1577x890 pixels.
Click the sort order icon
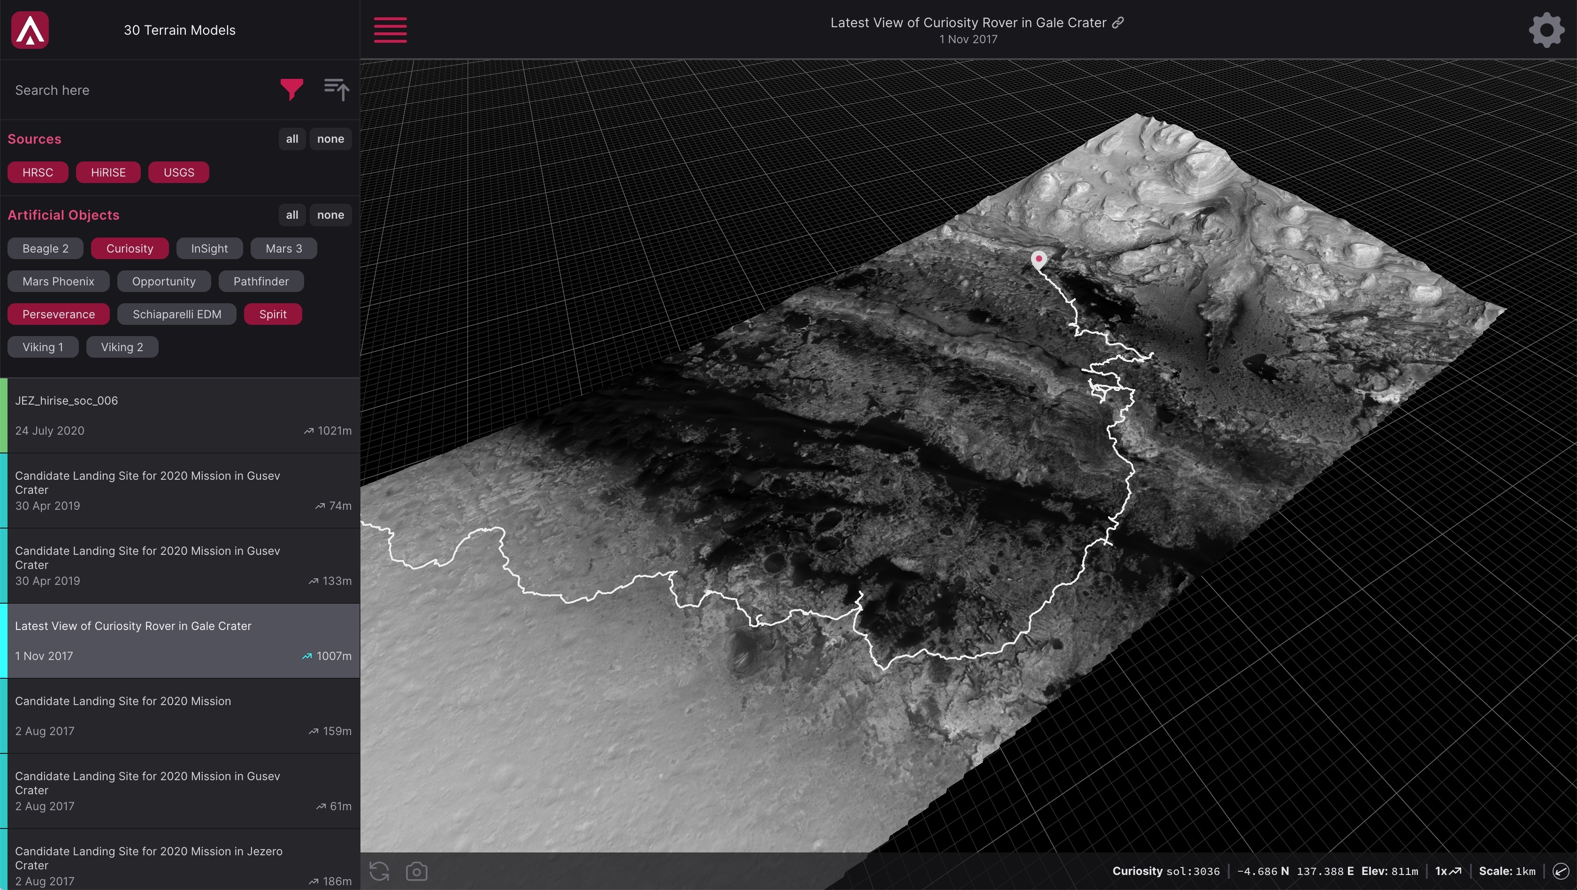click(336, 89)
